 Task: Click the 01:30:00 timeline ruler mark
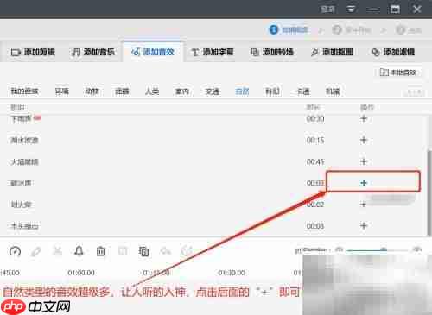[x=232, y=273]
